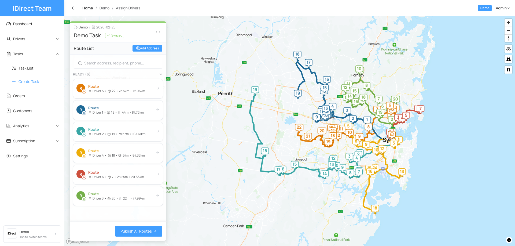Open Dashboard from the sidebar
The height and width of the screenshot is (246, 515).
point(23,24)
